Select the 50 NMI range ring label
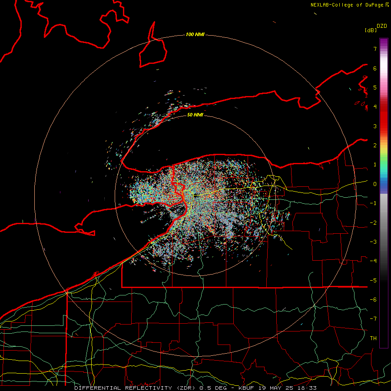 (x=195, y=115)
